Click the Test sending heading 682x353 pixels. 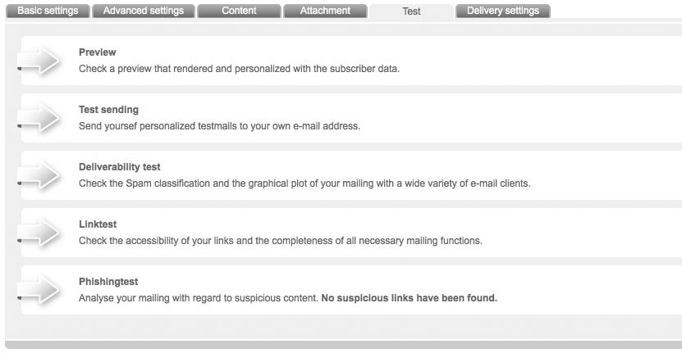[108, 110]
